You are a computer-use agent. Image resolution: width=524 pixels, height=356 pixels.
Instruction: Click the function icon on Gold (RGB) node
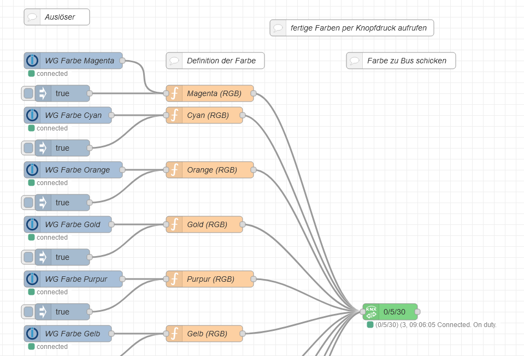[x=174, y=224]
